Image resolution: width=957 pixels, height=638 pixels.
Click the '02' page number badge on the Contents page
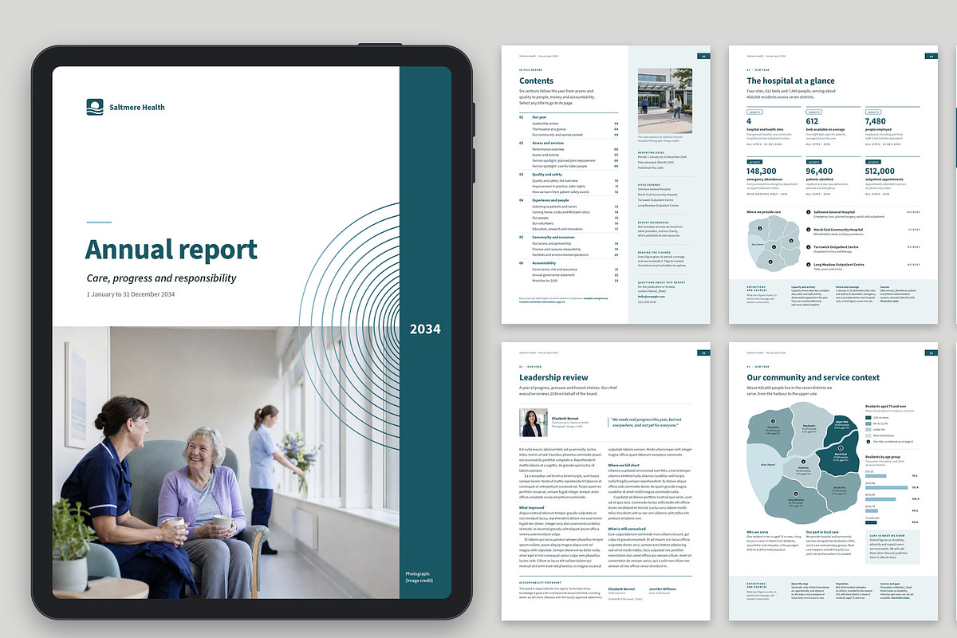[703, 57]
